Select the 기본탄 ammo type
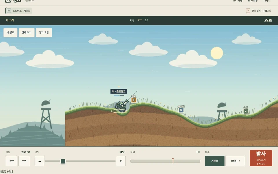Viewport: 278px width, 174px height. pos(215,161)
